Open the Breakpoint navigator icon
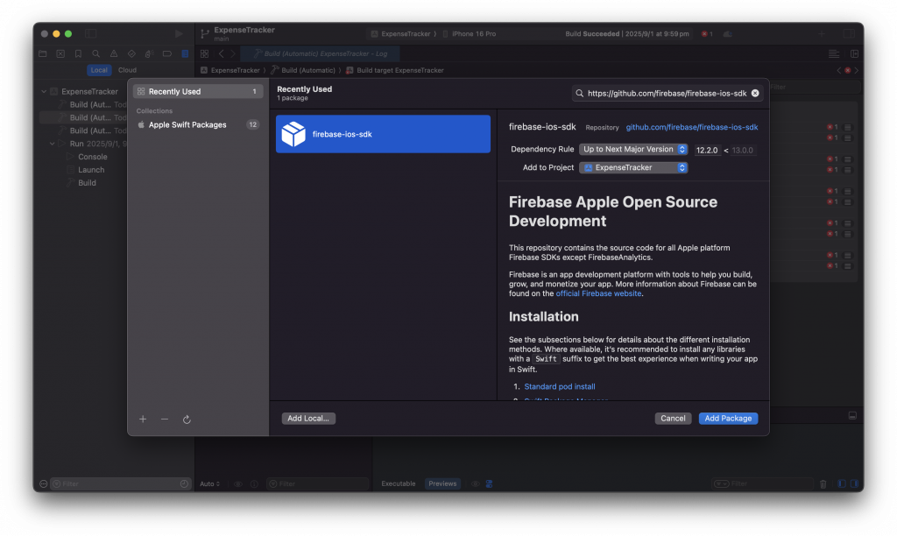Viewport: 897px width, 536px height. 167,53
